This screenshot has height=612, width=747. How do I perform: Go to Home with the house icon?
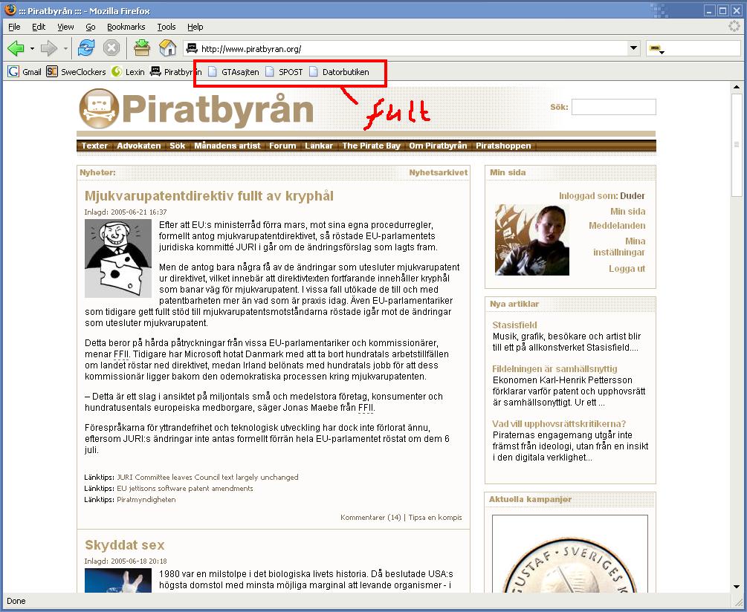(168, 48)
